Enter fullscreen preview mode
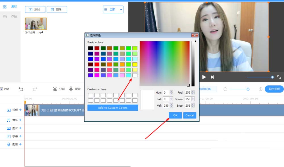The image size is (284, 167). click(279, 77)
